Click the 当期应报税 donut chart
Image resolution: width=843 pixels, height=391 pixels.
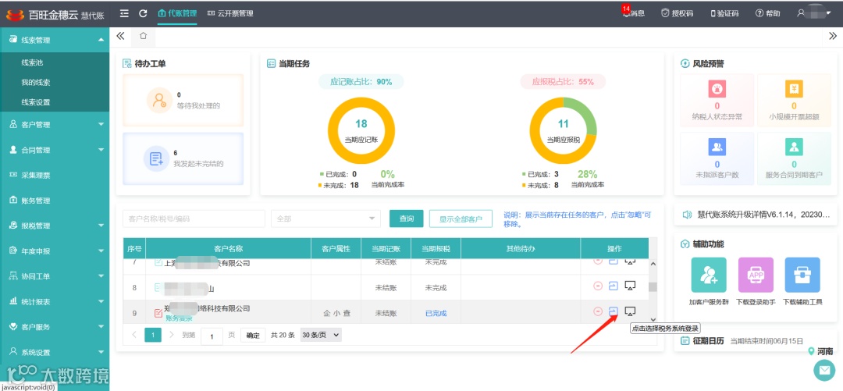coord(563,130)
